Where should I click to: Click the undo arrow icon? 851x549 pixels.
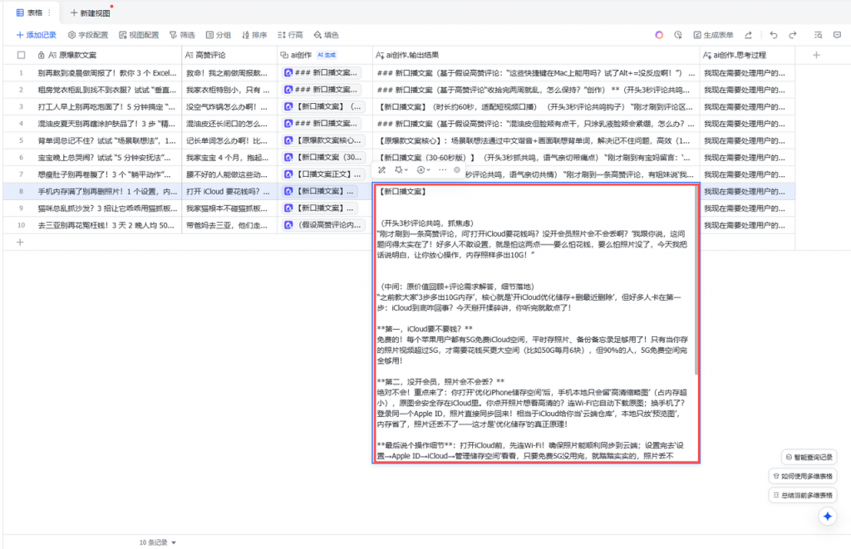click(774, 35)
